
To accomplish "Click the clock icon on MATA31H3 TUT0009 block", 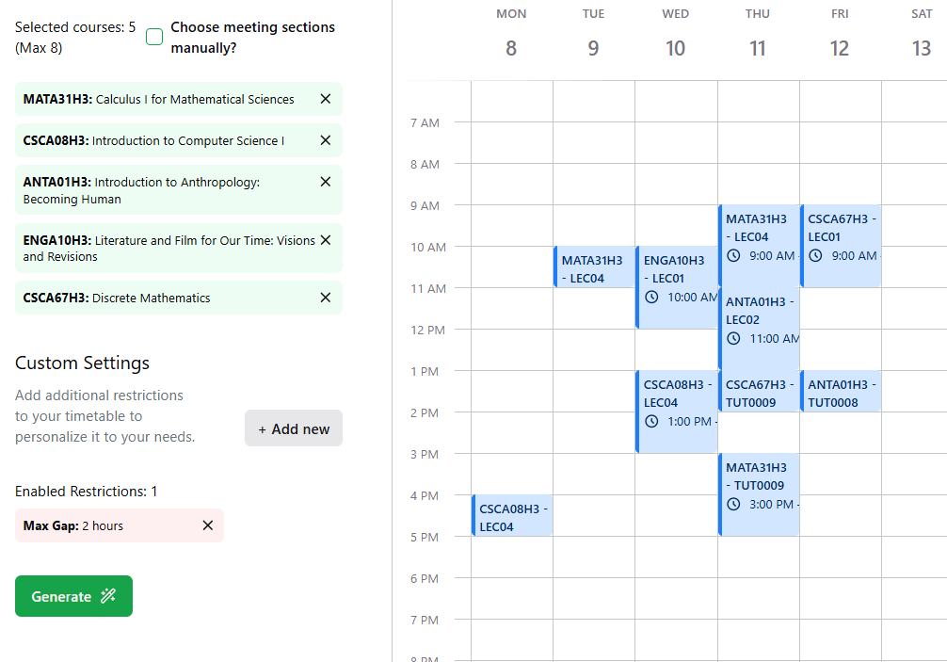I will [x=733, y=504].
